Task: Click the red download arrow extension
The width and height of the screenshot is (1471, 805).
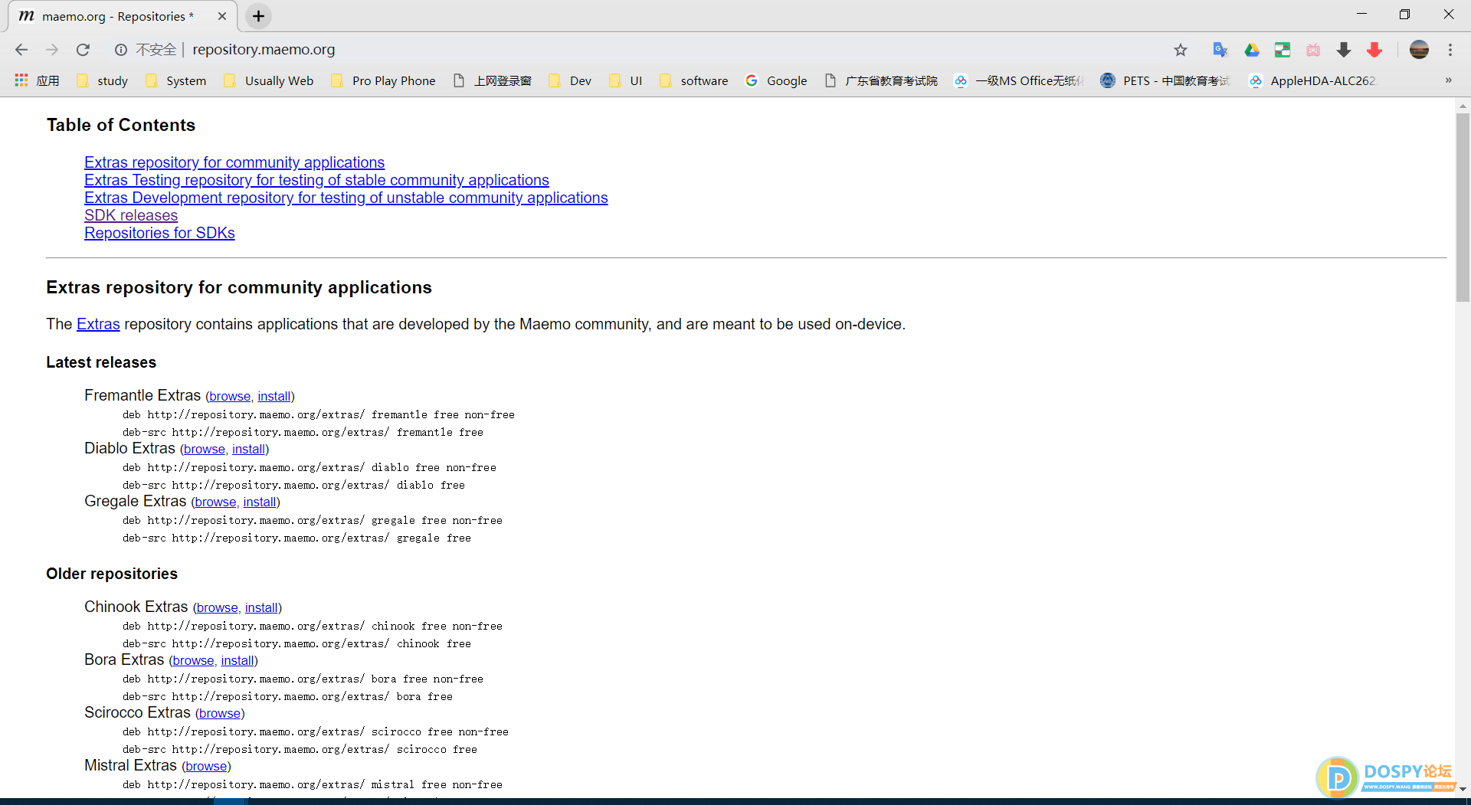Action: (x=1374, y=50)
